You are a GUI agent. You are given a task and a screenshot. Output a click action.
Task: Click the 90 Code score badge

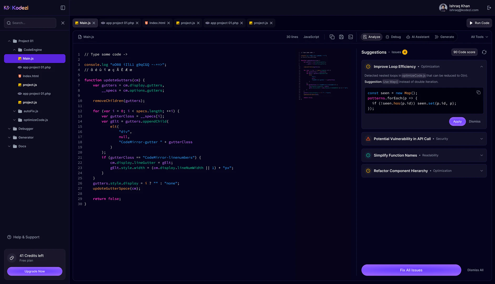tap(464, 52)
